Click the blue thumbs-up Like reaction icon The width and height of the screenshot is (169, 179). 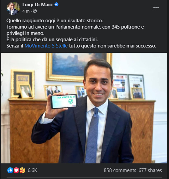pyautogui.click(x=10, y=170)
